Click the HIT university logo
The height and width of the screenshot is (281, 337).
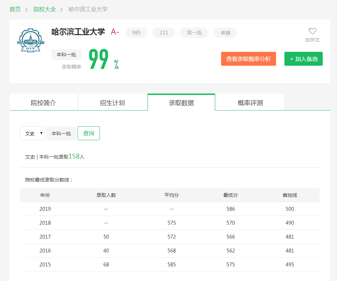click(31, 40)
